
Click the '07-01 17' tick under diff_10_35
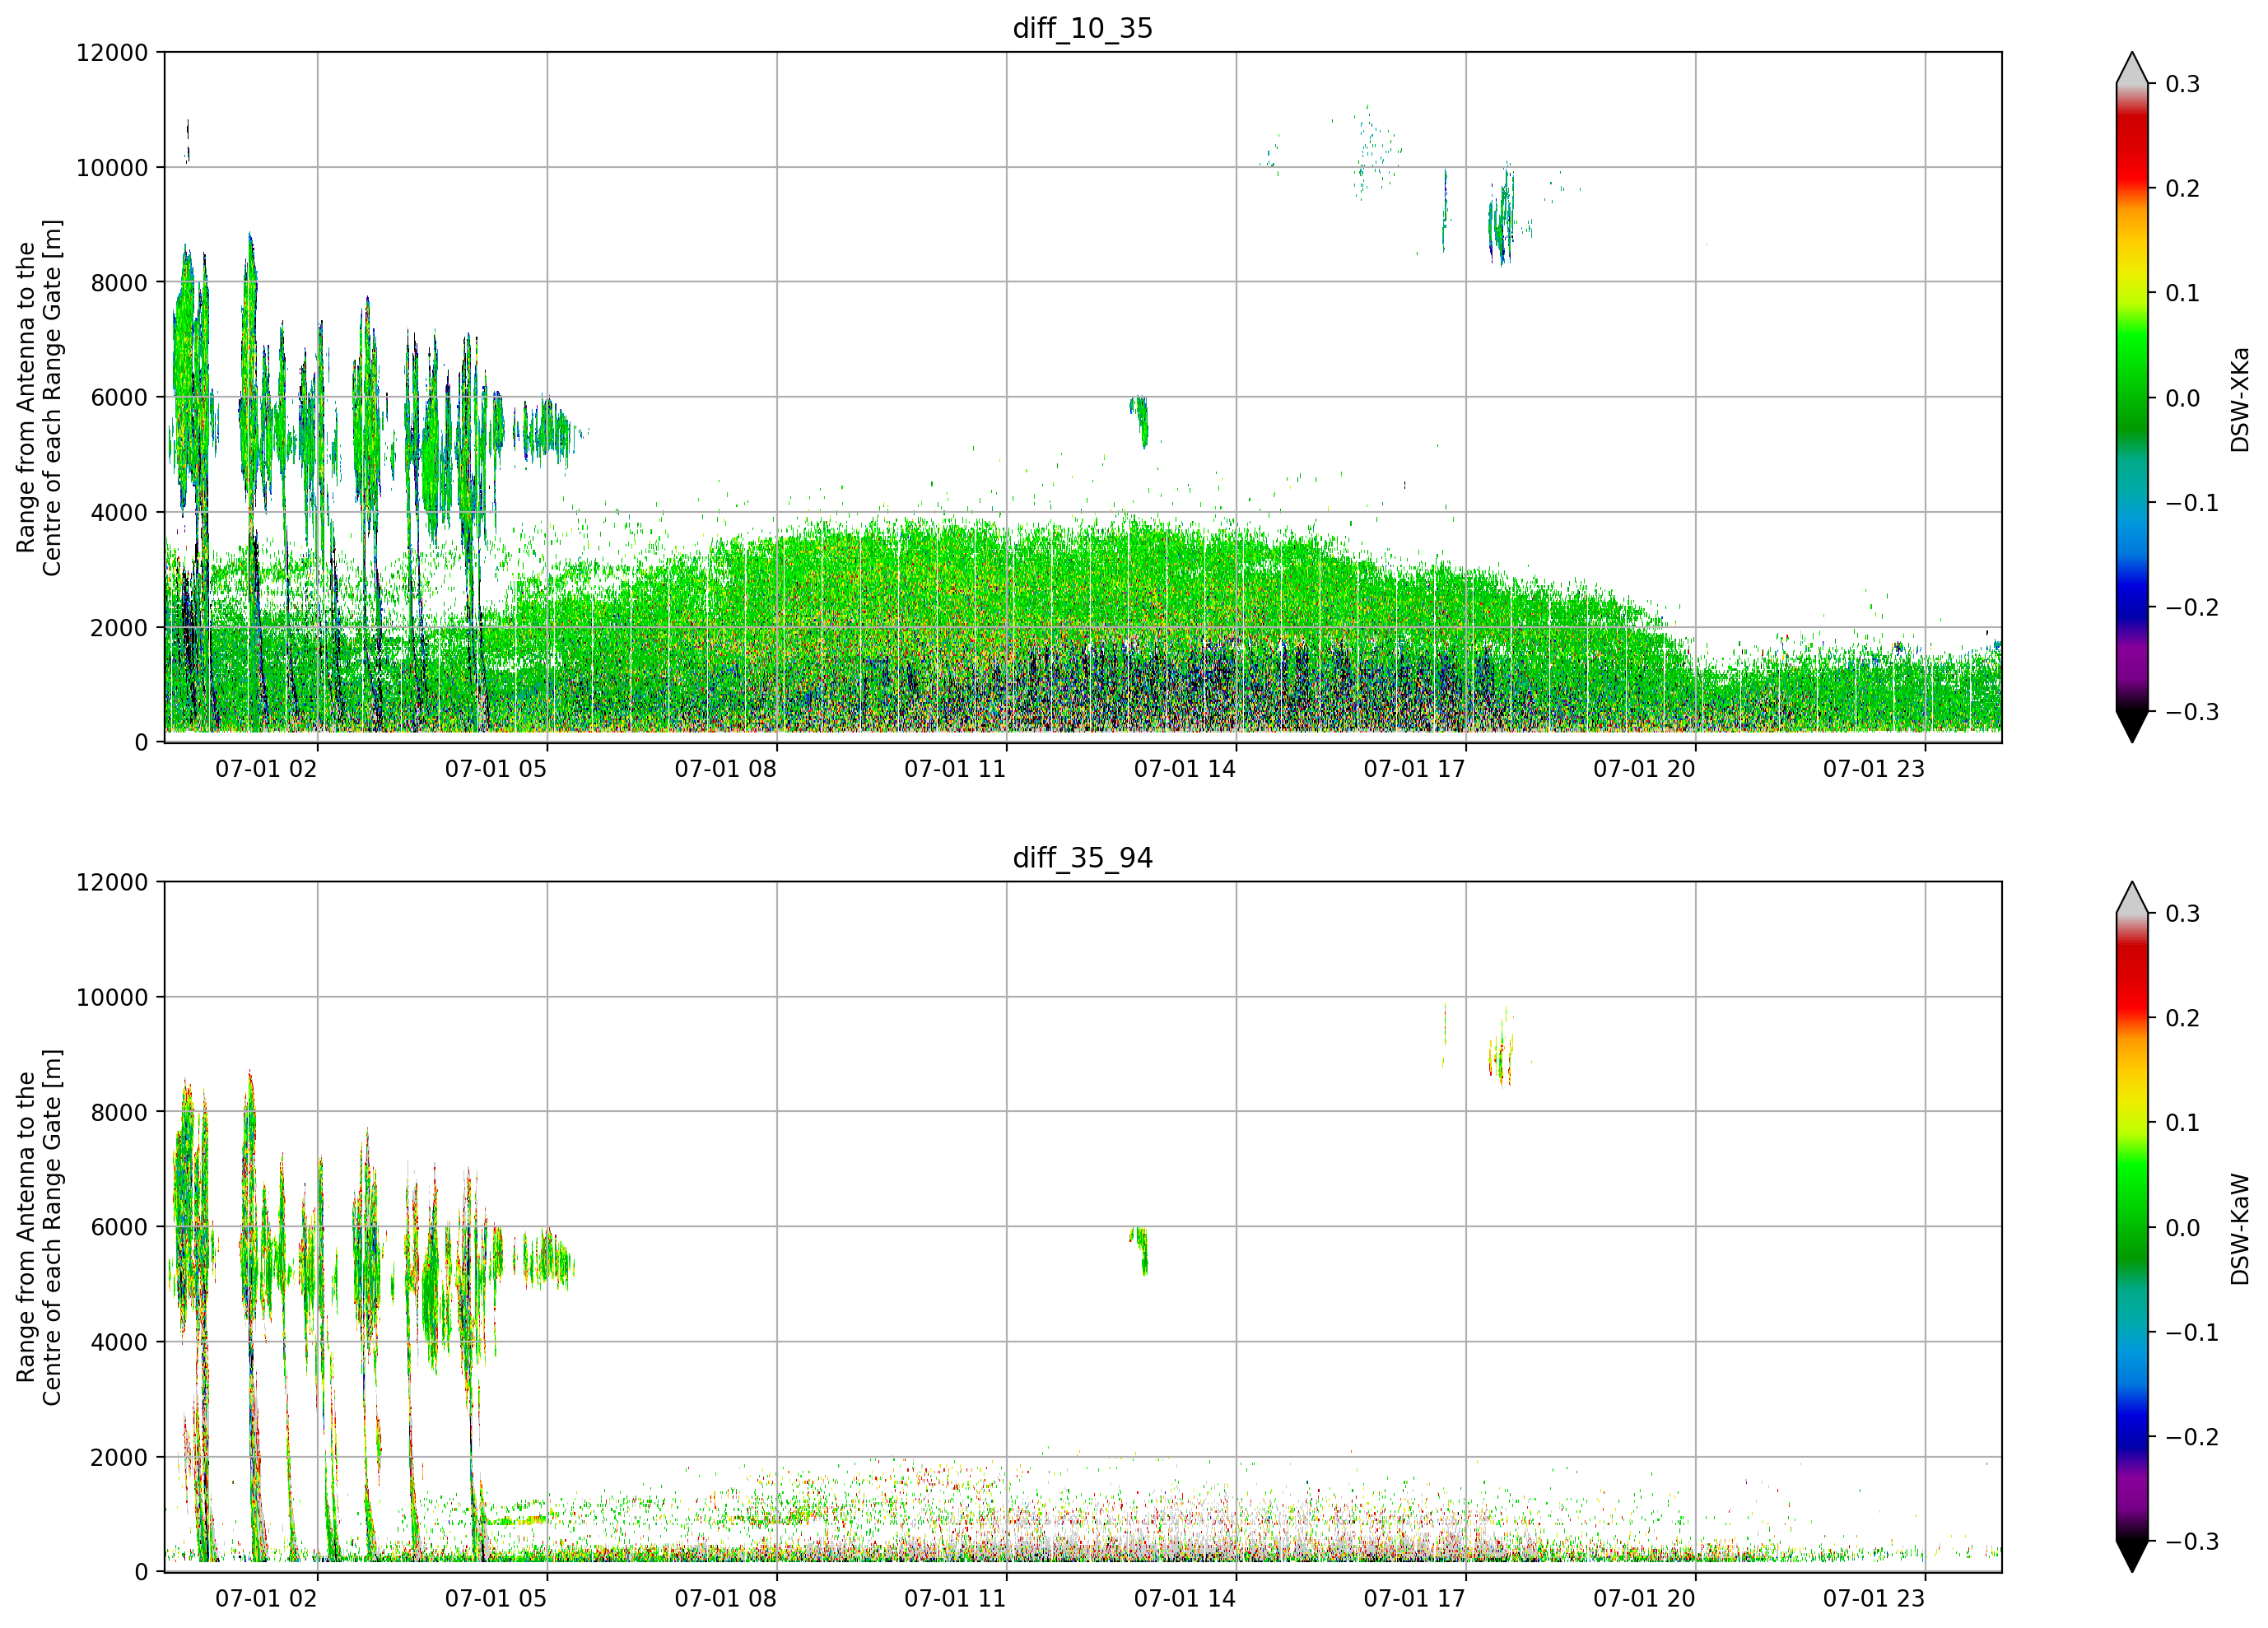(1414, 769)
